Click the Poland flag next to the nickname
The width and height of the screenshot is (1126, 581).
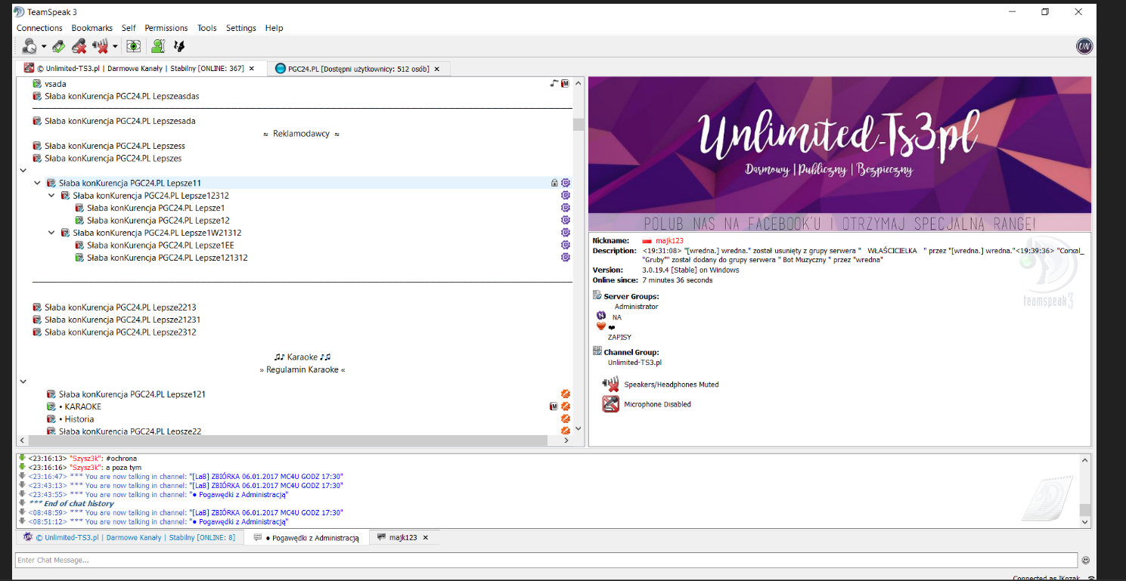click(647, 241)
